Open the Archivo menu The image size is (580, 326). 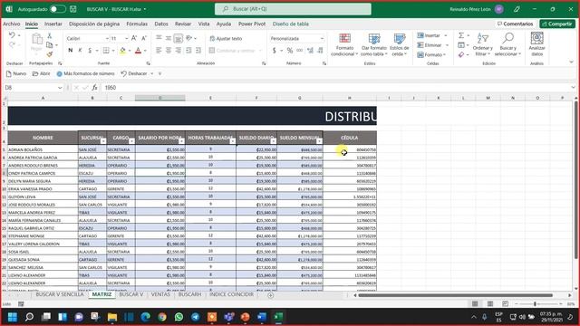coord(12,24)
